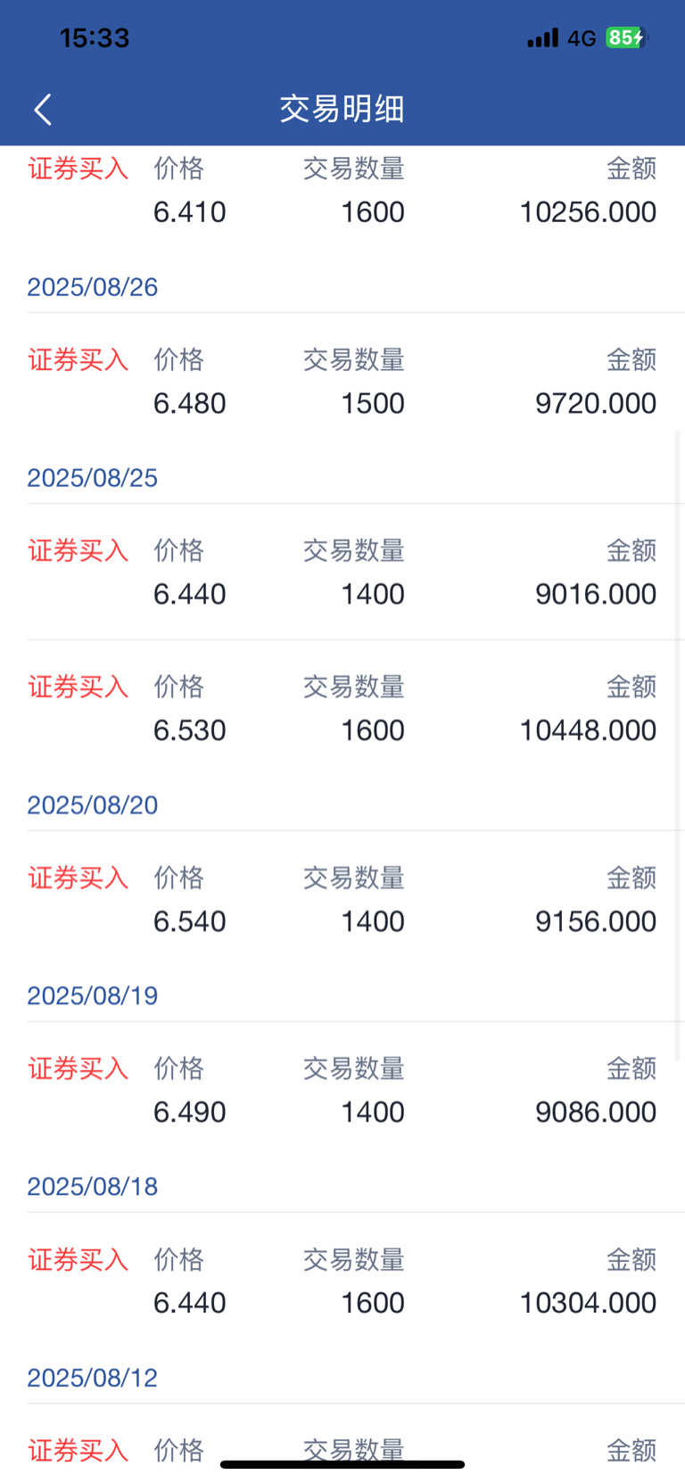685x1483 pixels.
Task: Open the 2025/08/26 date header
Action: 93,287
